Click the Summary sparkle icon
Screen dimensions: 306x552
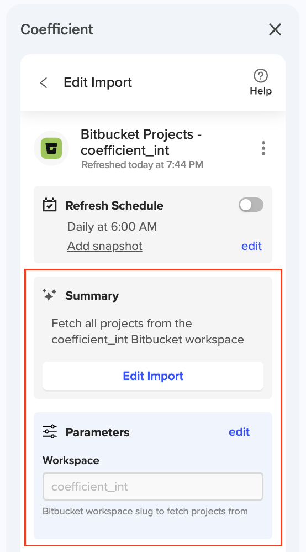50,295
